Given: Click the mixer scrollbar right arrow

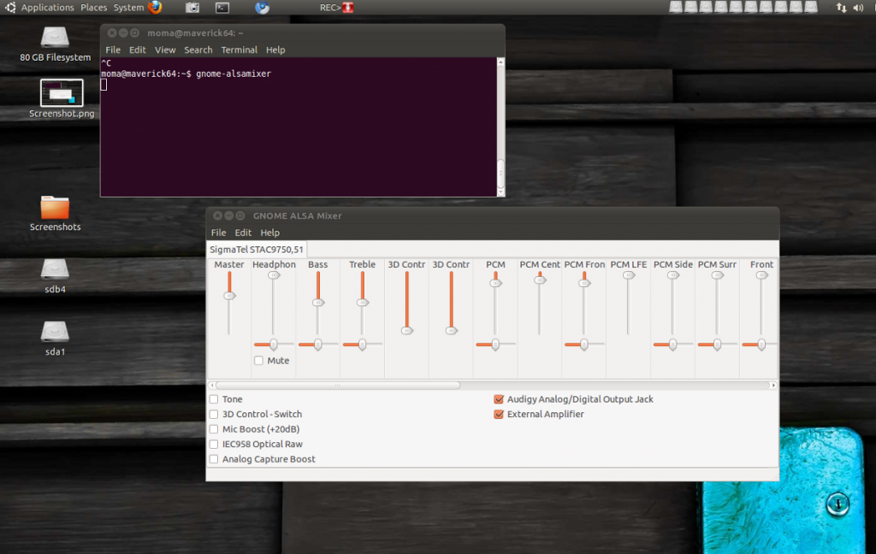Looking at the screenshot, I should 773,386.
